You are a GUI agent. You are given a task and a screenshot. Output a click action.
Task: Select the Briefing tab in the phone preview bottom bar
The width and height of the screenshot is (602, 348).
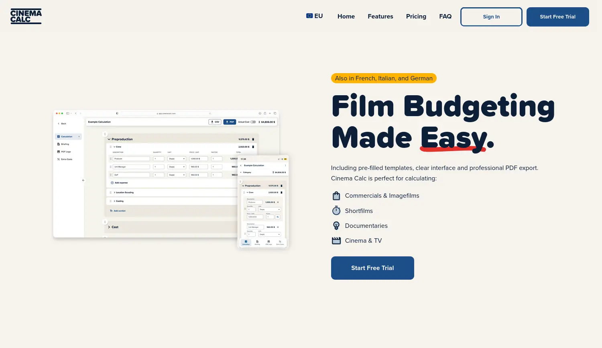pos(257,243)
